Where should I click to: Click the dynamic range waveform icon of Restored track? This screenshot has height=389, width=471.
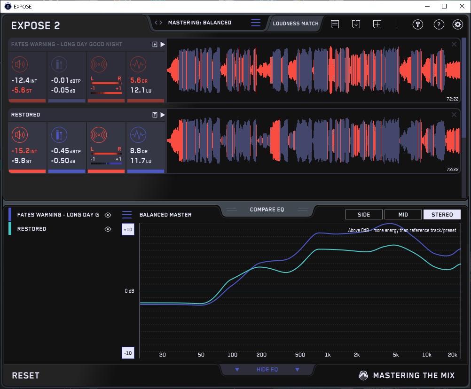(x=138, y=135)
